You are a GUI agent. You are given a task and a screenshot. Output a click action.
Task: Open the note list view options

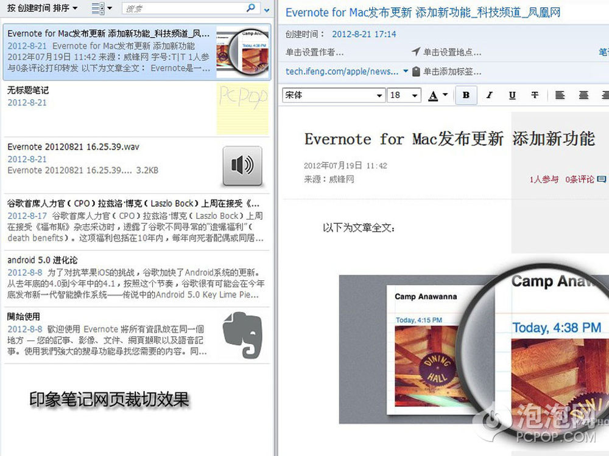click(x=101, y=8)
